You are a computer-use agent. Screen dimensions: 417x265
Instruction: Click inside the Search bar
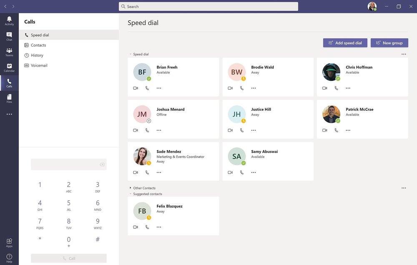208,6
